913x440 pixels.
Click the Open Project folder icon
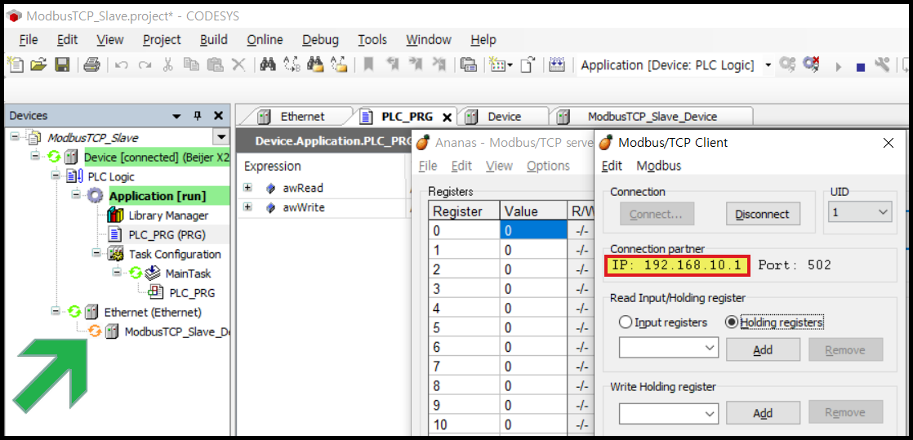[38, 64]
